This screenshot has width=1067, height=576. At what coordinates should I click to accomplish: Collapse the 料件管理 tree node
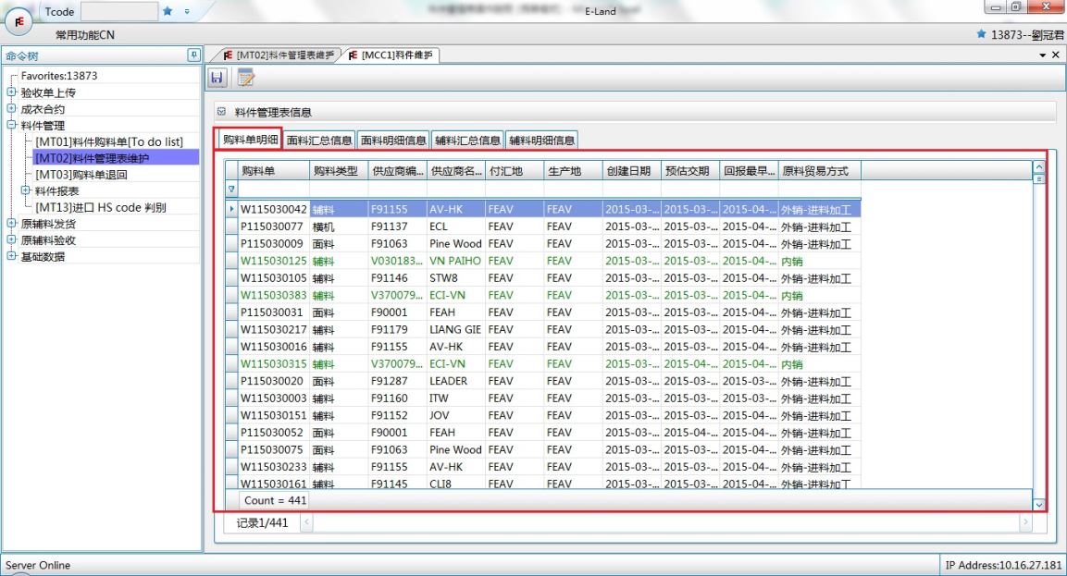[11, 126]
